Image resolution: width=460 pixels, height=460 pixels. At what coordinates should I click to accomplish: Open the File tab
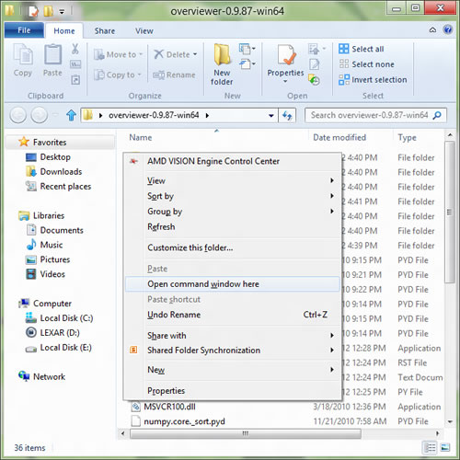(24, 30)
